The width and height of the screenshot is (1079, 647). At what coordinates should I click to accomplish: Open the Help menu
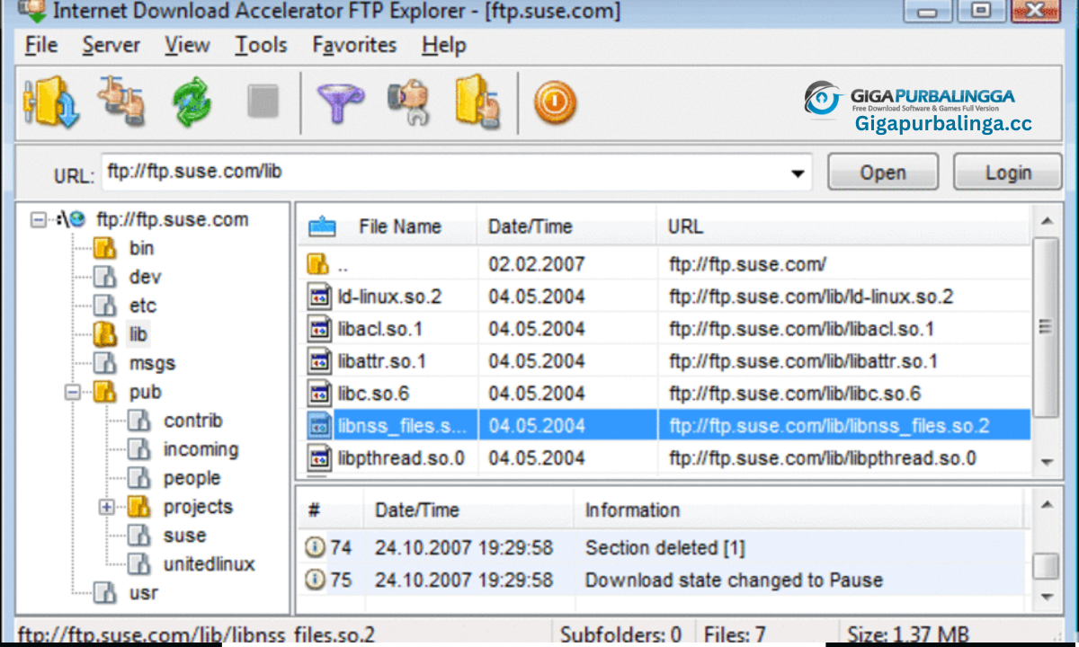(443, 45)
